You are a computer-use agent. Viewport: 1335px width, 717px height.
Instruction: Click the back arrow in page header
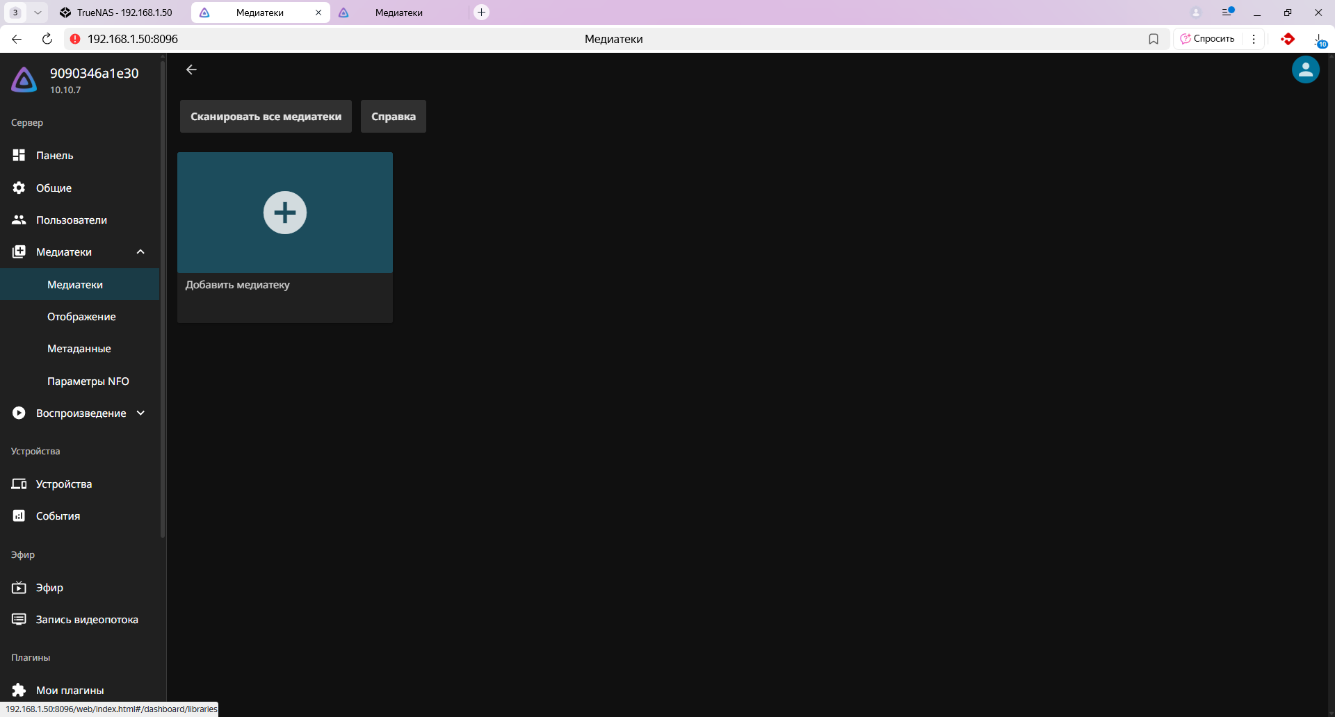point(191,69)
